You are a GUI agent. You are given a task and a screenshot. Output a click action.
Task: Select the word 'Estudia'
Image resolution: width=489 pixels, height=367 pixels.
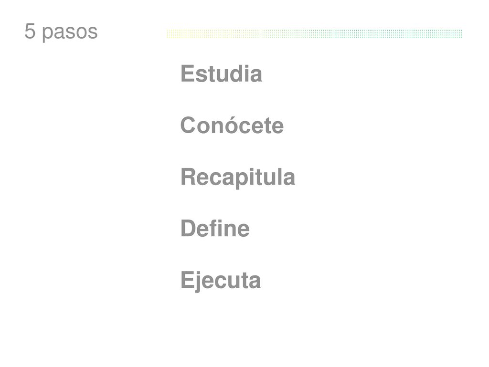point(221,73)
